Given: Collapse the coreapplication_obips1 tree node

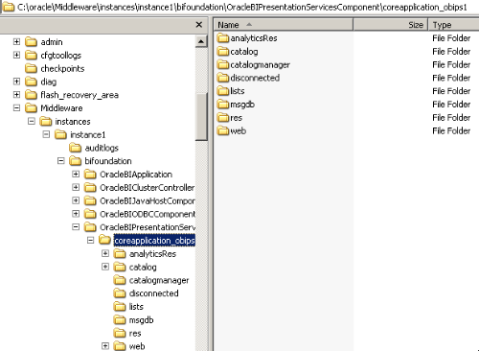Looking at the screenshot, I should [91, 240].
